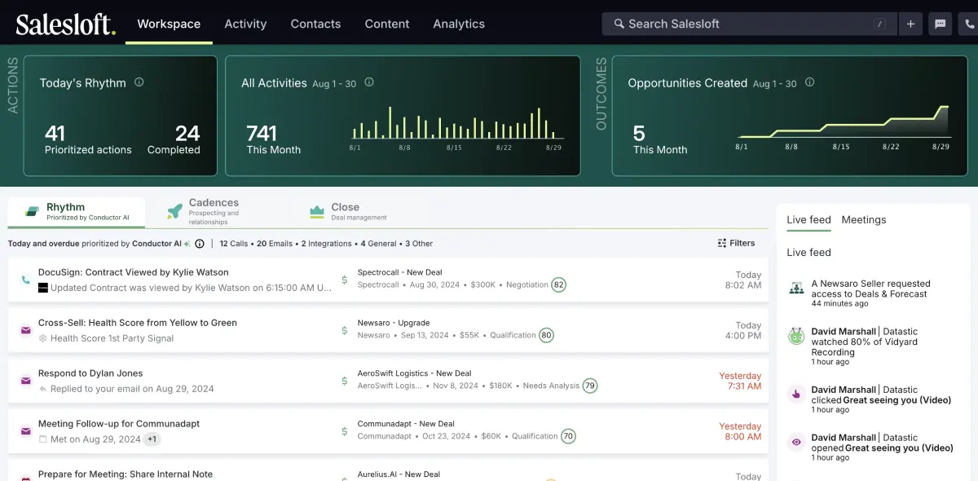This screenshot has height=481, width=978.
Task: Open Newsaro - Upgrade deal link
Action: 394,323
